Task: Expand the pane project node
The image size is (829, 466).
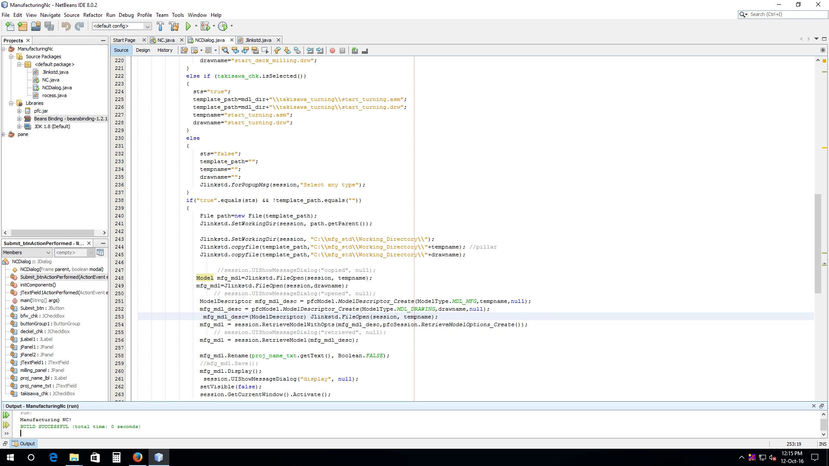Action: click(3, 134)
